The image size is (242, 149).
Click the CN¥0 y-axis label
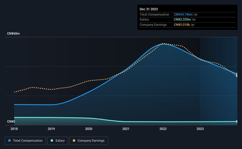pyautogui.click(x=11, y=121)
